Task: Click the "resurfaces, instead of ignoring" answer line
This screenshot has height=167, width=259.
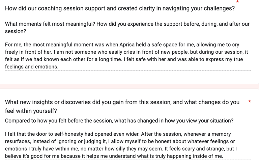Action: [120, 141]
